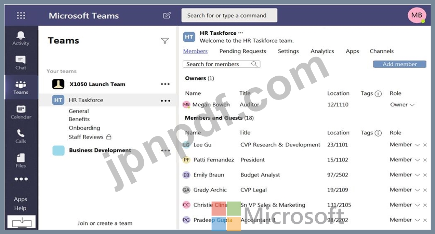
Task: Switch to the Apps tab
Action: coord(352,51)
